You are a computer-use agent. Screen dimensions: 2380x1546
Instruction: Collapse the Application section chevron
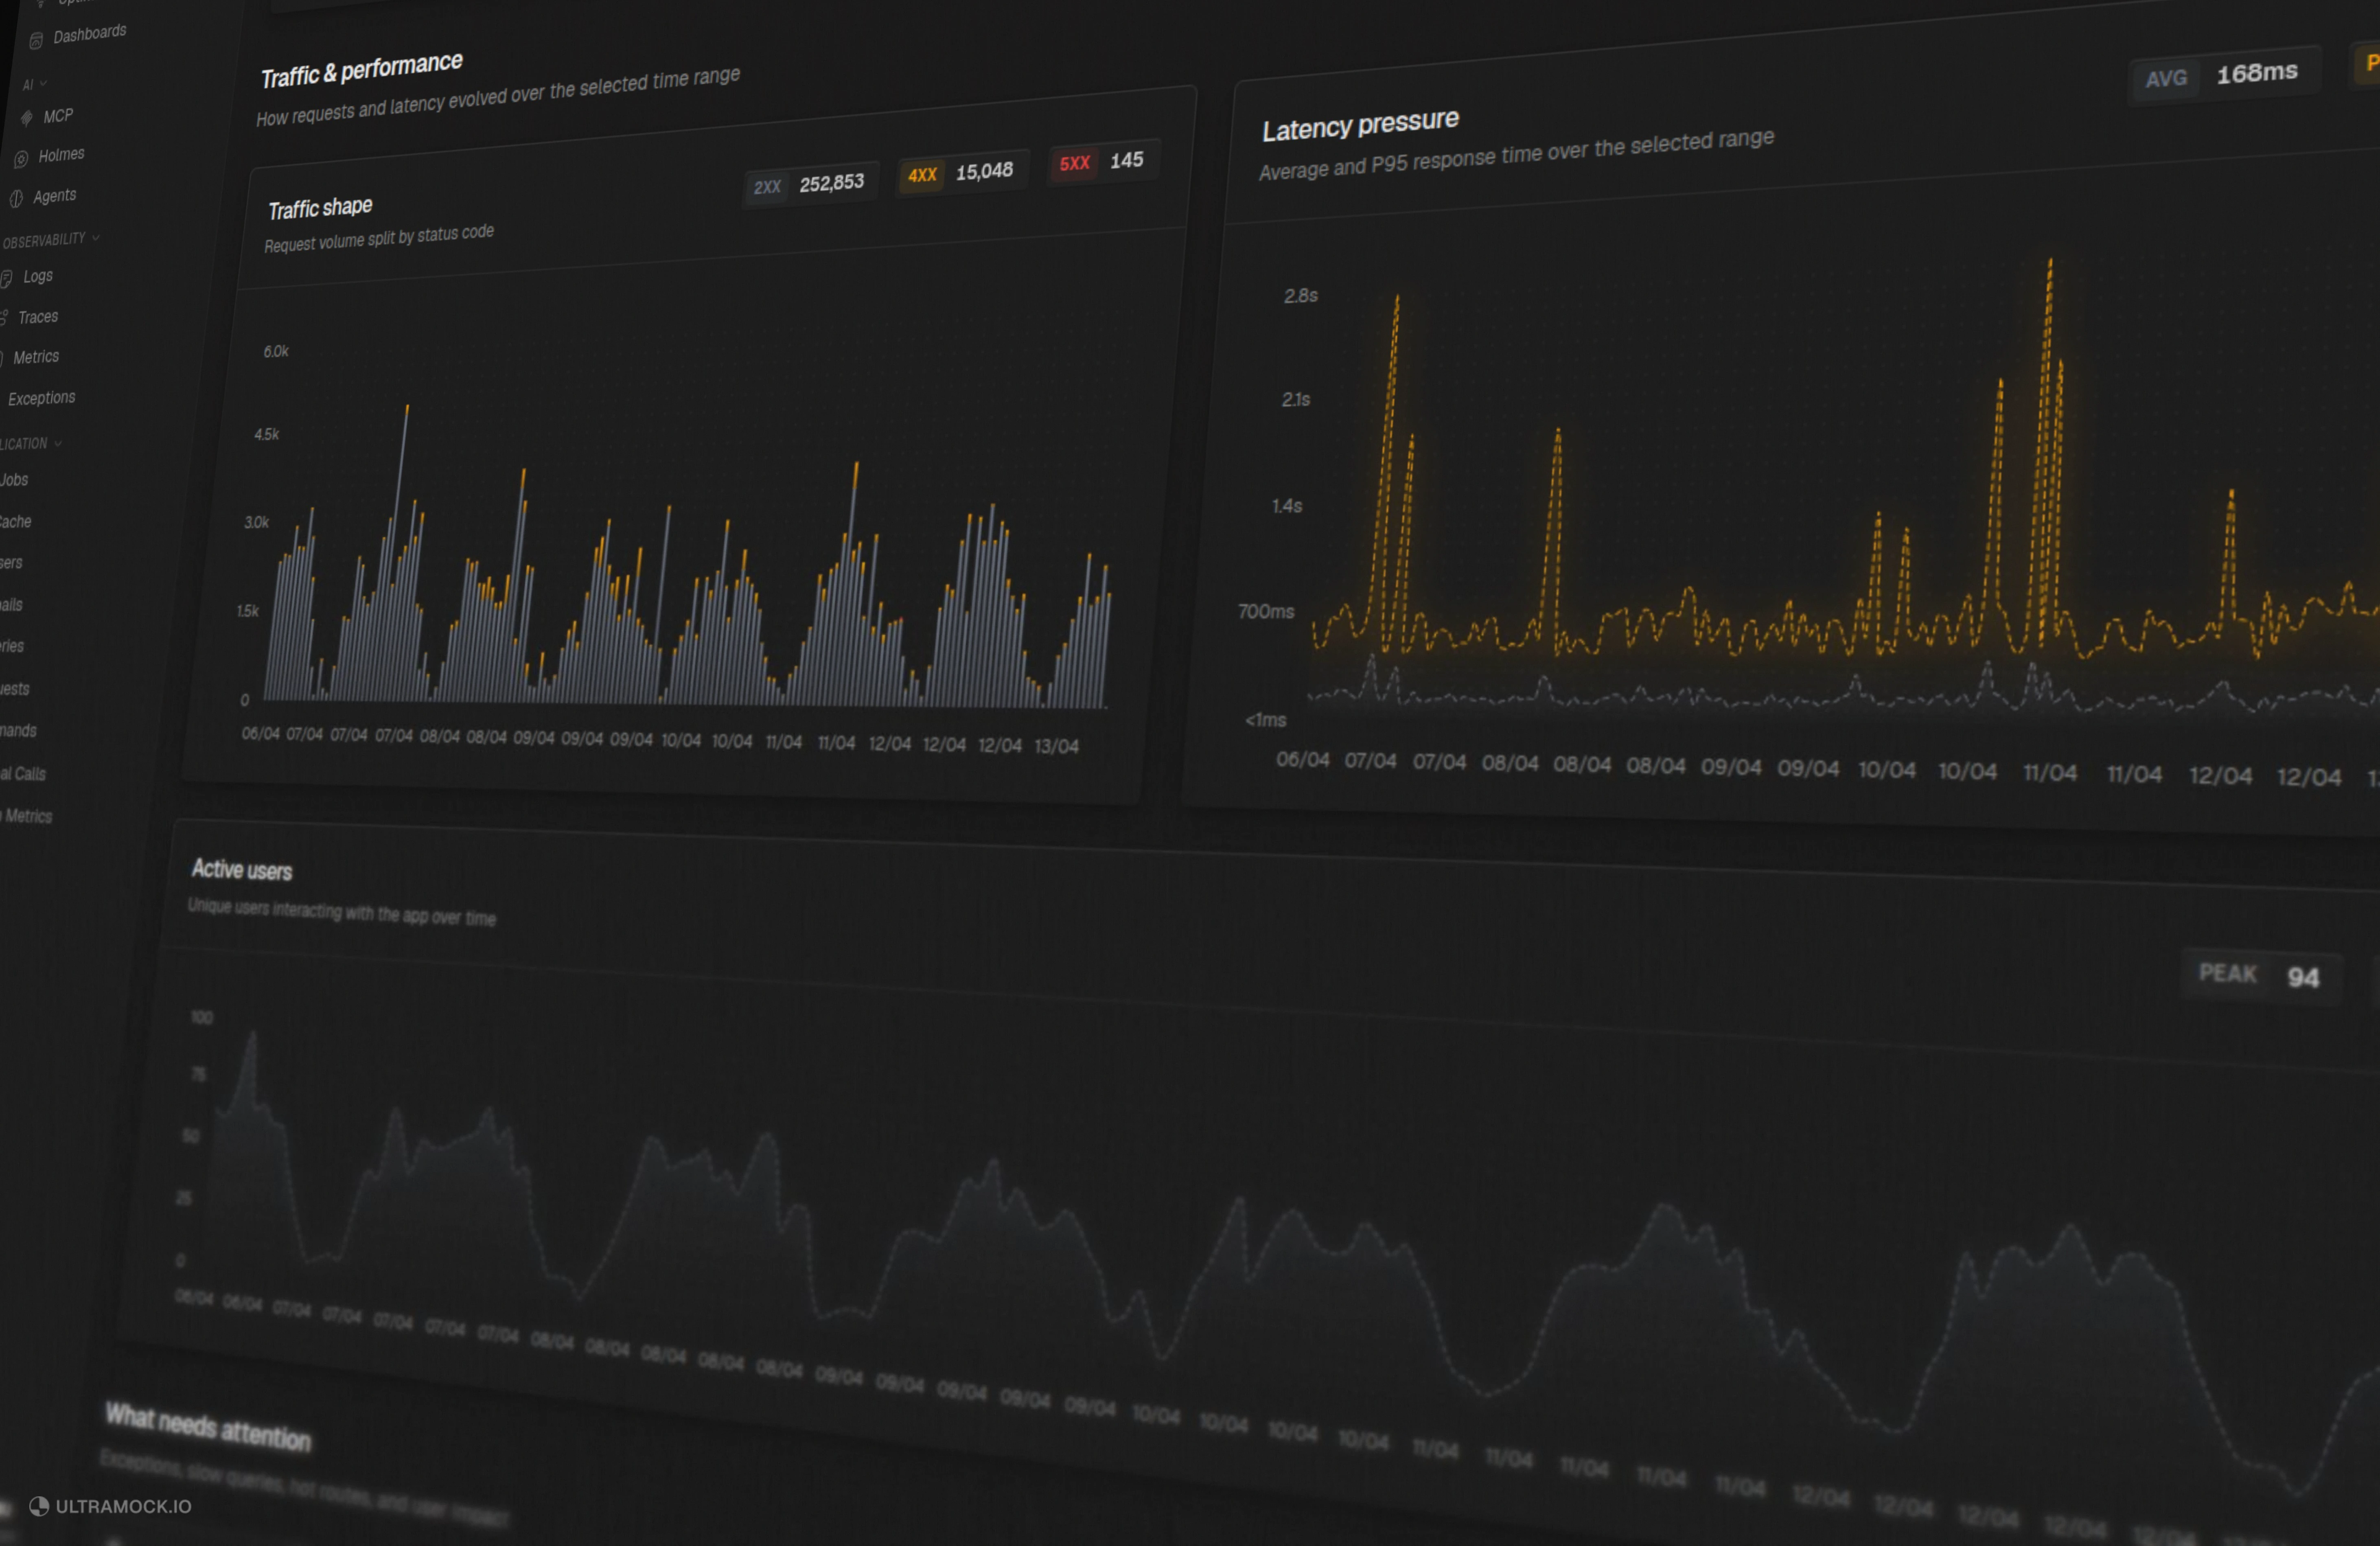(58, 443)
